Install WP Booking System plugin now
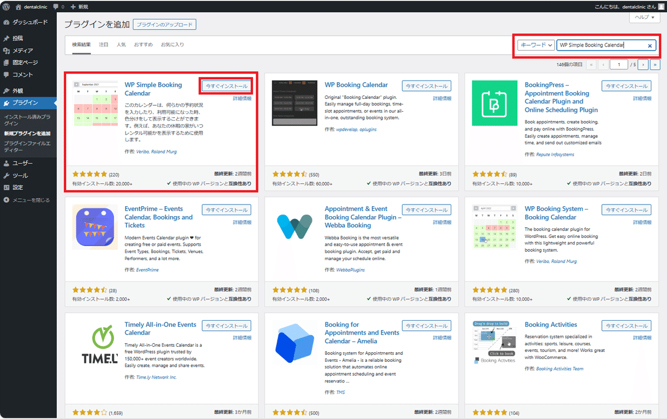The width and height of the screenshot is (667, 419). 626,209
